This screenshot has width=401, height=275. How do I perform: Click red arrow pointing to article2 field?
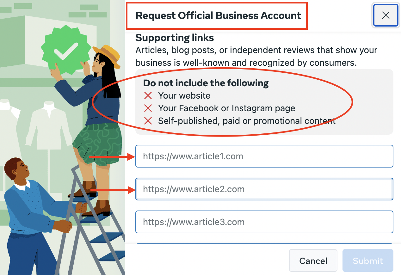[113, 190]
